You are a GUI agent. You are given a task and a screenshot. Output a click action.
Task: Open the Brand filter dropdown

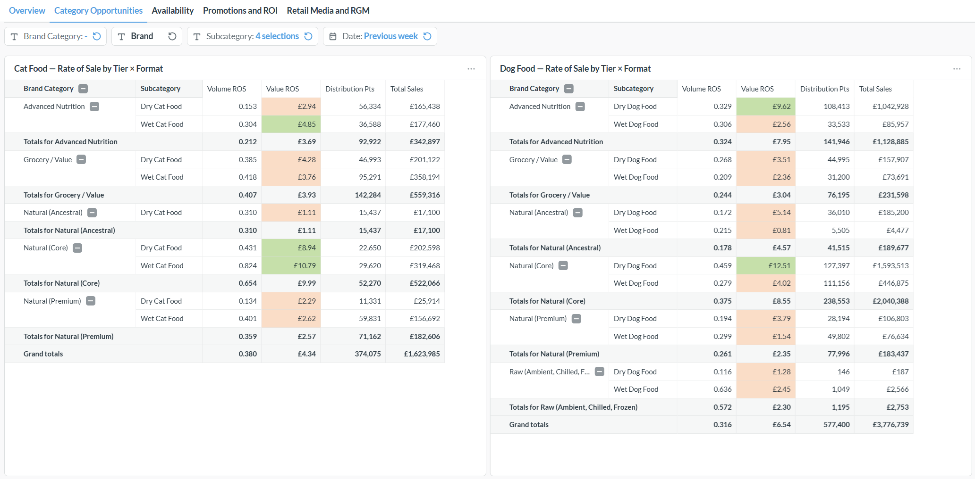[x=147, y=36]
